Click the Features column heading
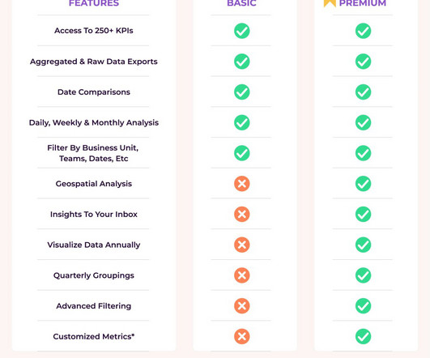 (x=94, y=3)
